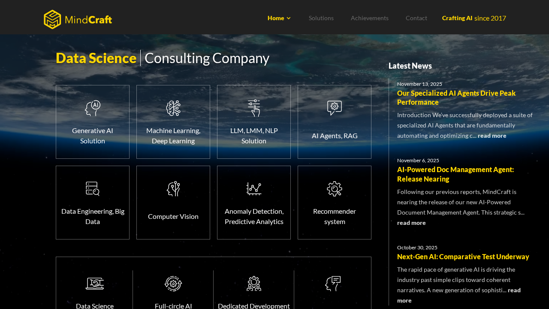Open the Data Engineering server search icon
The image size is (549, 309).
click(93, 189)
